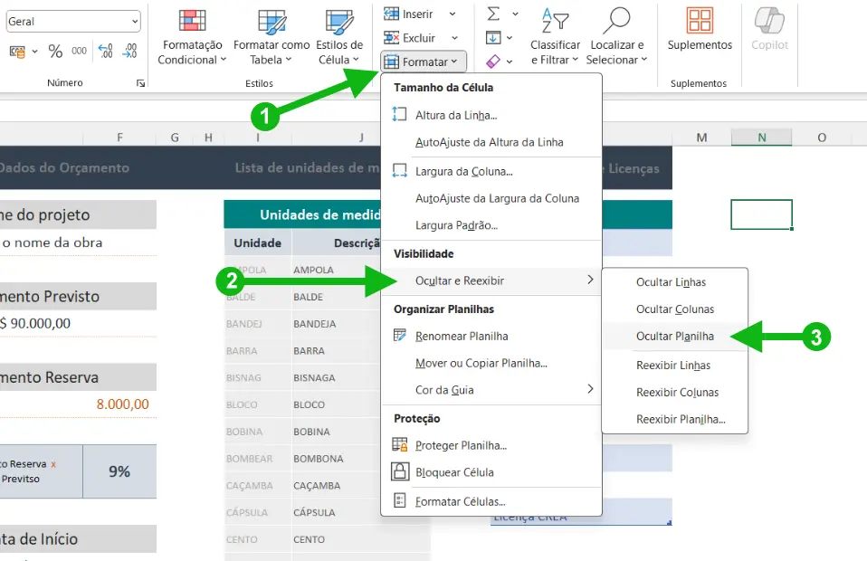Click the selected empty cell in column N
The height and width of the screenshot is (561, 867).
[761, 214]
